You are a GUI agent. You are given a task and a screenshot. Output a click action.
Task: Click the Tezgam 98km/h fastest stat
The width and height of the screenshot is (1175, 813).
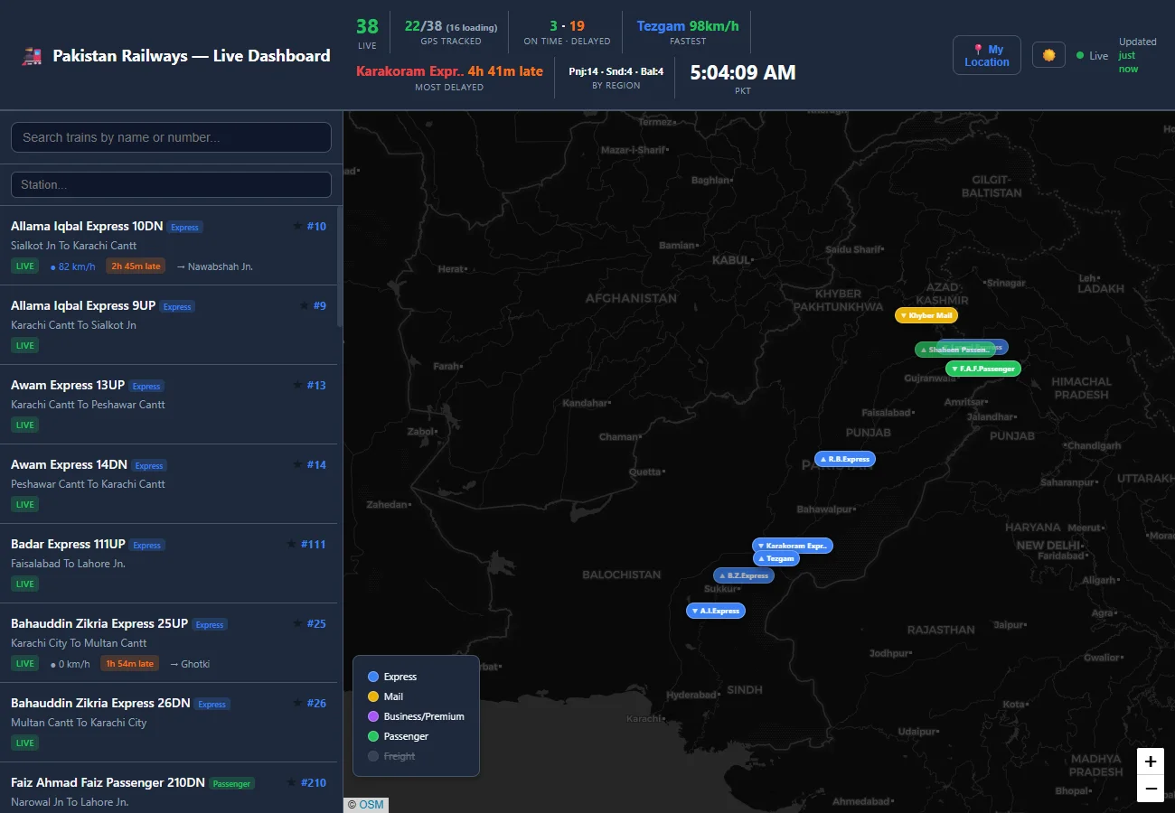(688, 33)
